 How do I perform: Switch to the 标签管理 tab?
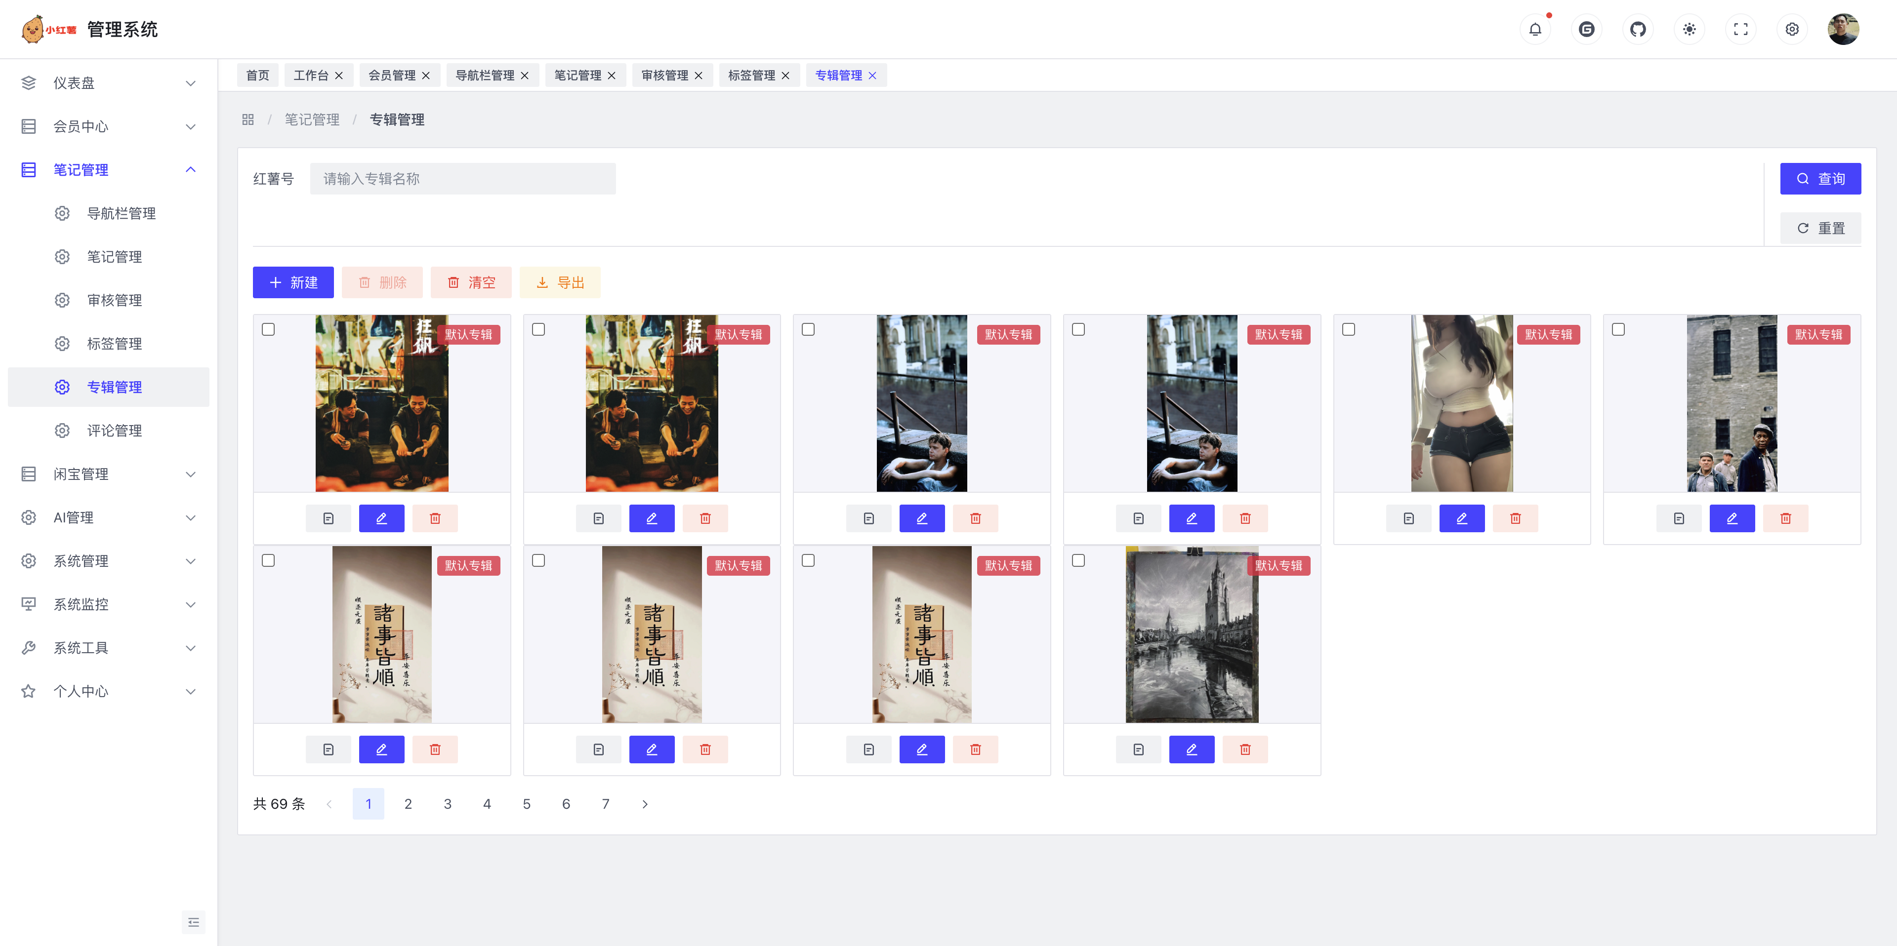[x=751, y=75]
